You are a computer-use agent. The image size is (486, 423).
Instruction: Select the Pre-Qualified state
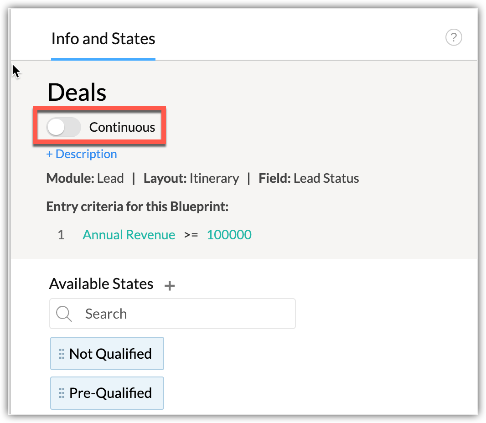point(110,393)
